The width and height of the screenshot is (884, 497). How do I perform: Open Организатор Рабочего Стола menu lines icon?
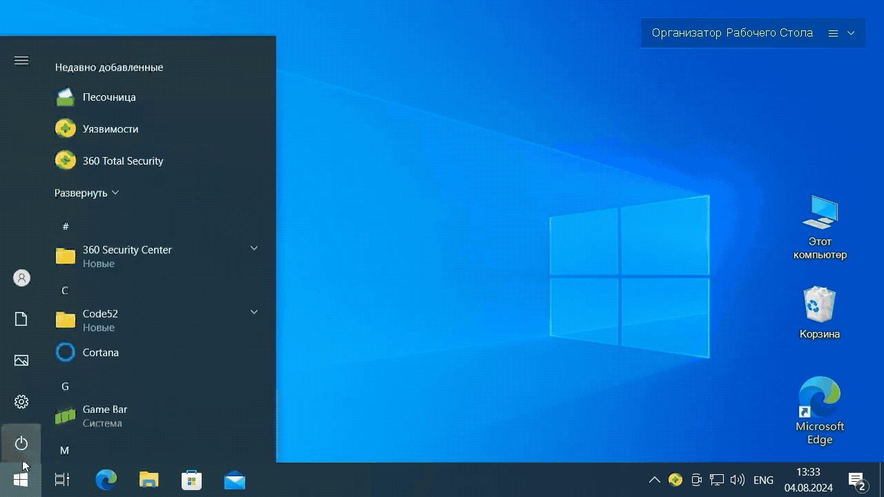coord(833,33)
